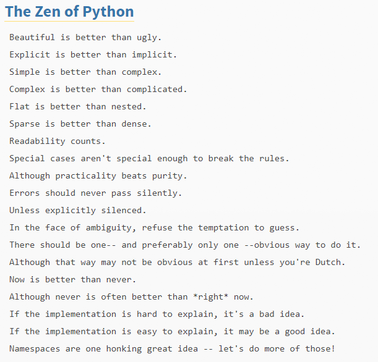Click the line "Complex is better than complicated."
The width and height of the screenshot is (378, 362).
(x=98, y=89)
